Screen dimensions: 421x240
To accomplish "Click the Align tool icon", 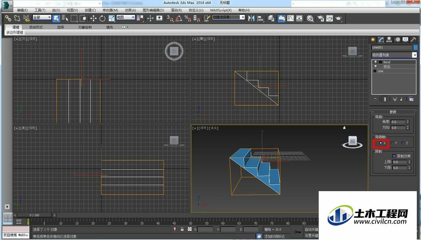I will (x=260, y=18).
